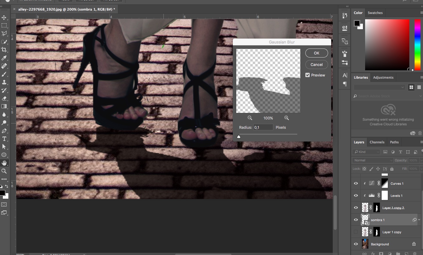423x255 pixels.
Task: Filter layers by pixel layer icon
Action: point(385,152)
